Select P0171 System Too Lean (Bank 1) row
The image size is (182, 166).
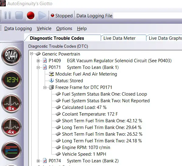(84, 67)
